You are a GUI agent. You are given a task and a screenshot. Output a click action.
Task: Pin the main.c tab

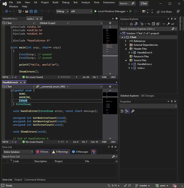coord(37,19)
